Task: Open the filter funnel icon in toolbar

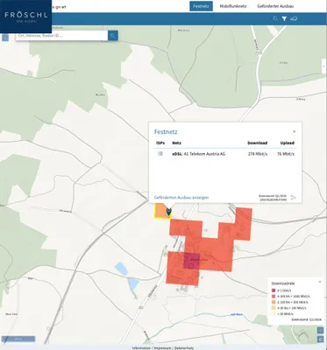Action: 284,18
